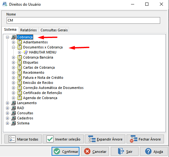The height and width of the screenshot is (157, 169).
Task: Click the clipboard icon next to Agenda de Cobrança
Action: tap(20, 98)
